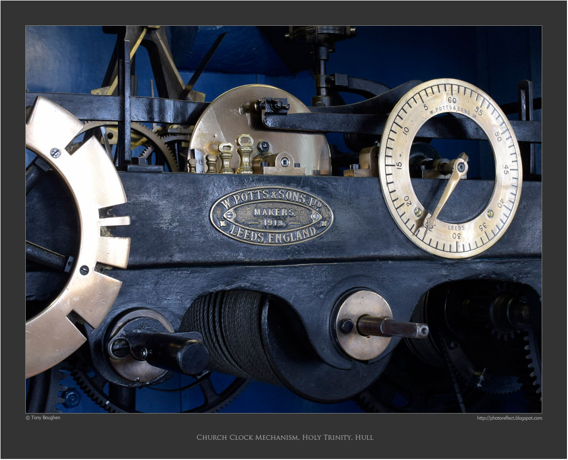The height and width of the screenshot is (460, 568).
Task: Toggle the right dial fixing screw
Action: [491, 213]
